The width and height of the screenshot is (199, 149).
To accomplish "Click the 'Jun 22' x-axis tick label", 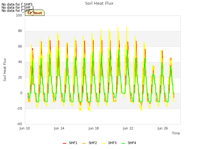I will (128, 128).
